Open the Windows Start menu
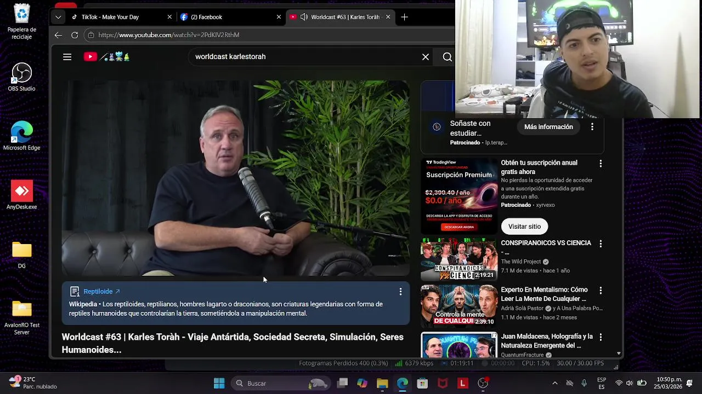Screen dimensions: 702x394 click(x=219, y=383)
